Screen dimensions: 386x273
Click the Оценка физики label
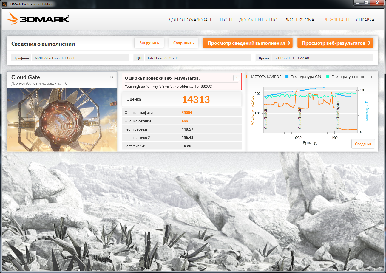coord(138,121)
